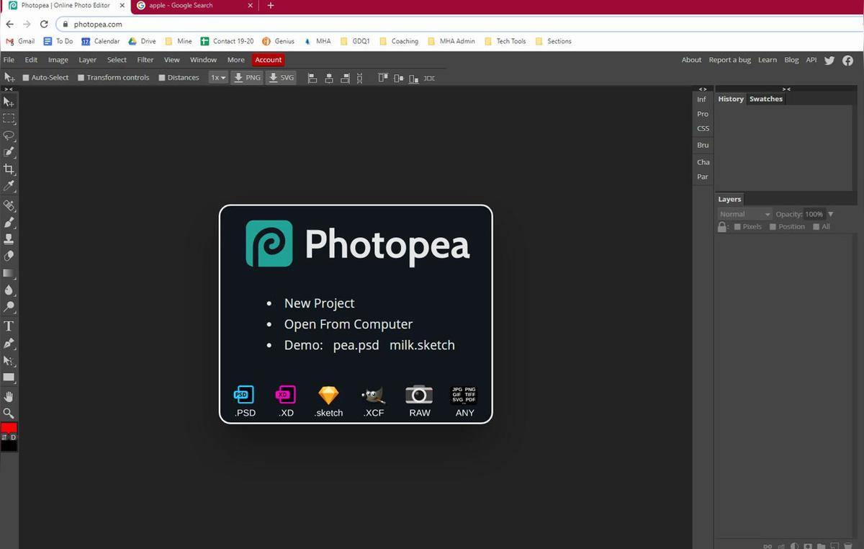
Task: Open the milk.sketch demo file
Action: point(422,345)
